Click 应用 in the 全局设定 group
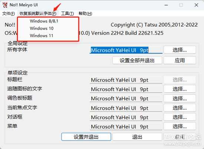 180,60
